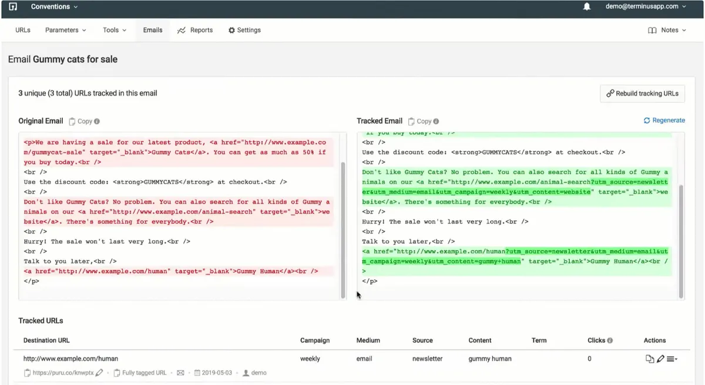Click the Copy icon next to Original Email
The width and height of the screenshot is (705, 385).
(x=73, y=121)
